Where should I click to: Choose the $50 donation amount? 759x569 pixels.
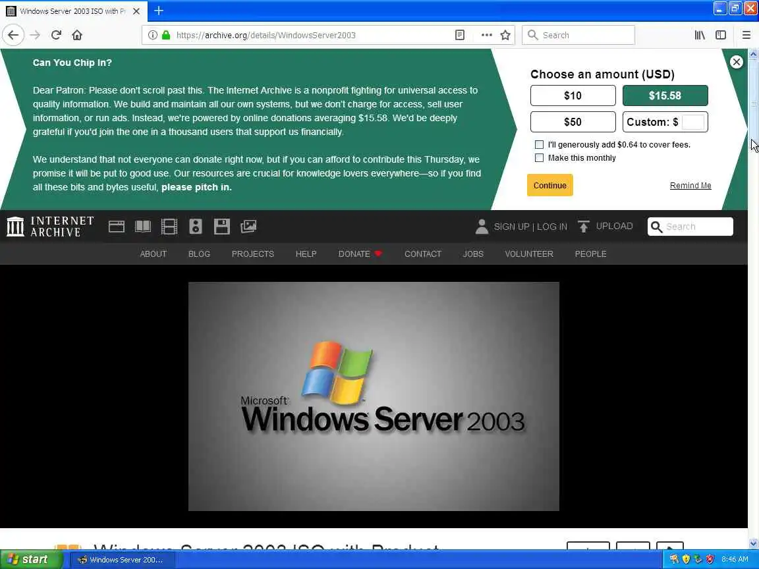pos(573,121)
